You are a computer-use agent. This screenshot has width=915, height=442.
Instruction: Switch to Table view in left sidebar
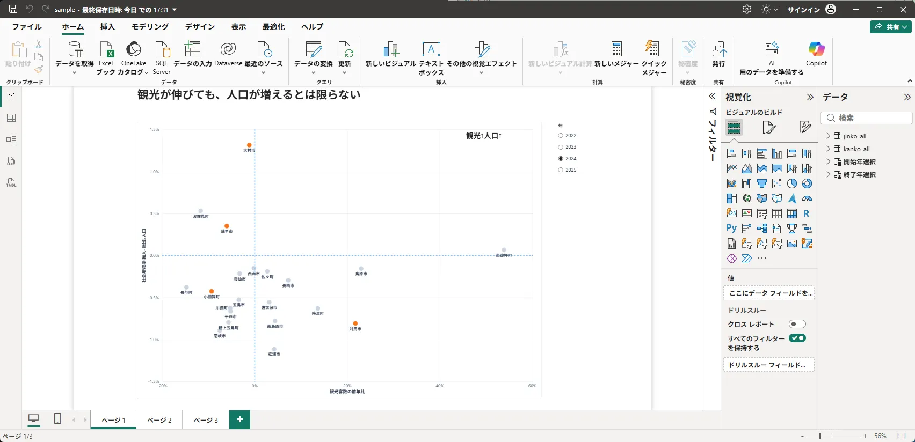click(x=11, y=118)
